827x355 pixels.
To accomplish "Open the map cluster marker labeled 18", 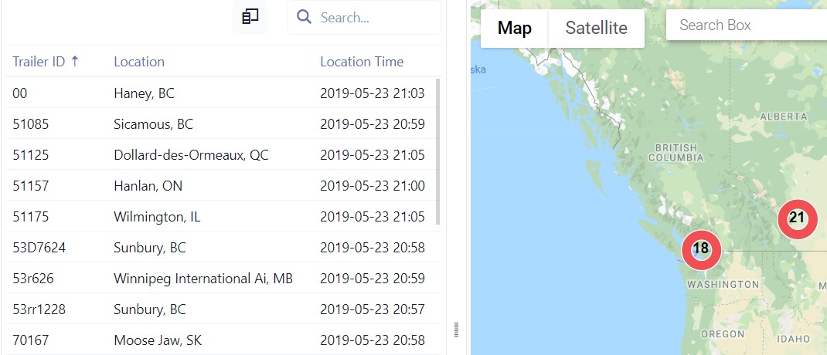I will tap(701, 249).
